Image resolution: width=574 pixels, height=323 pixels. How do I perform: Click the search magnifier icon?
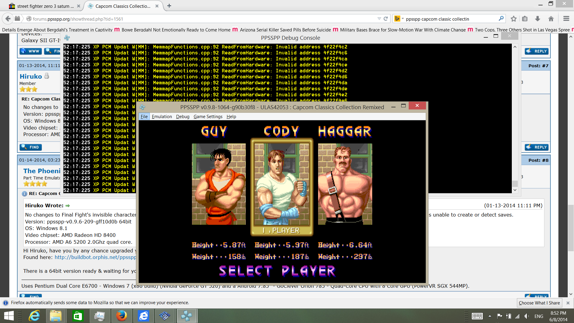(x=501, y=19)
